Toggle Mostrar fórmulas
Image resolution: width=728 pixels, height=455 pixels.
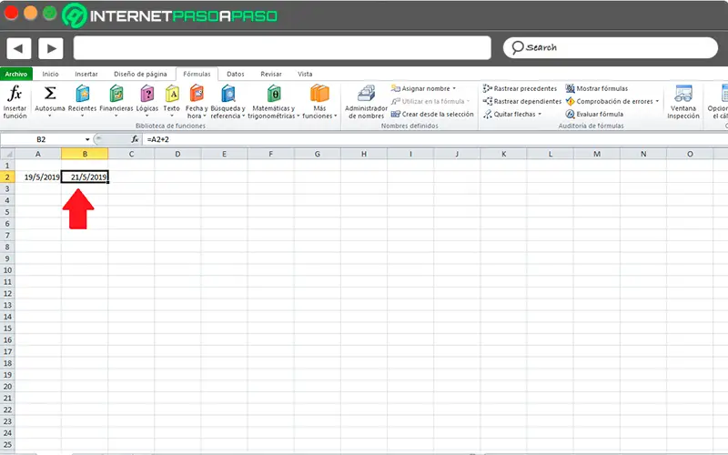point(597,88)
